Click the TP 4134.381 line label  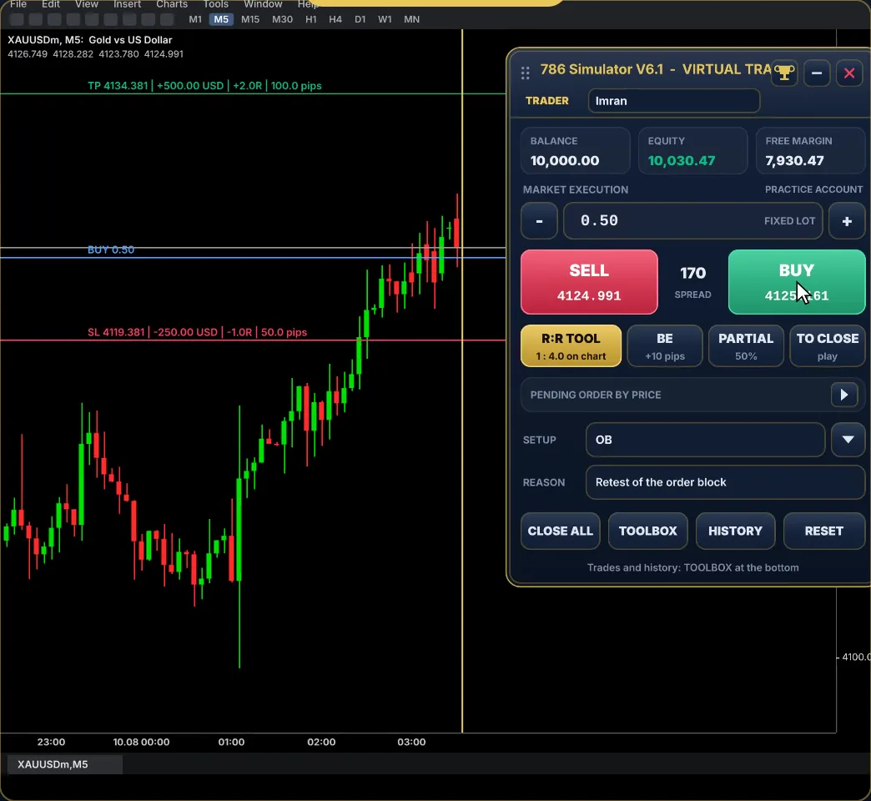click(204, 86)
